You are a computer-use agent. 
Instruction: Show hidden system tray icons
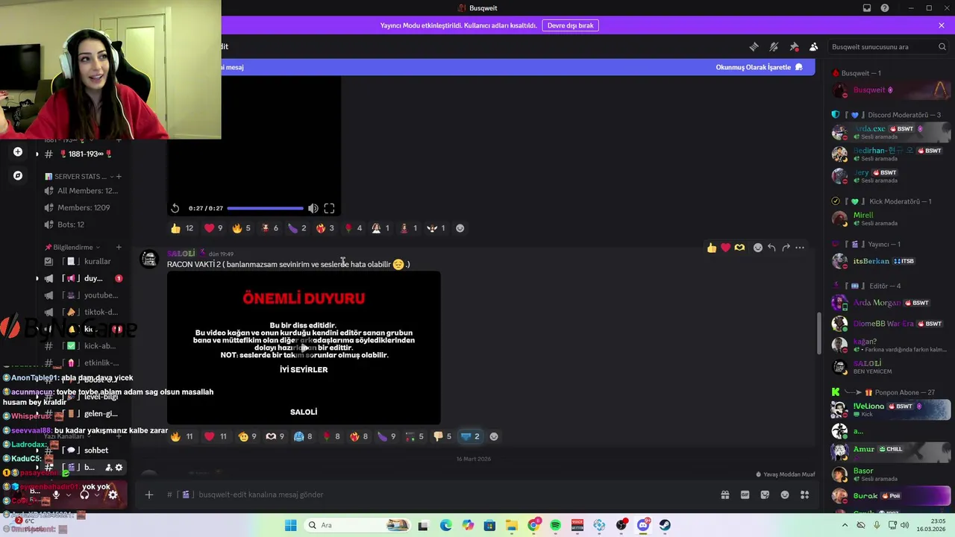[845, 525]
